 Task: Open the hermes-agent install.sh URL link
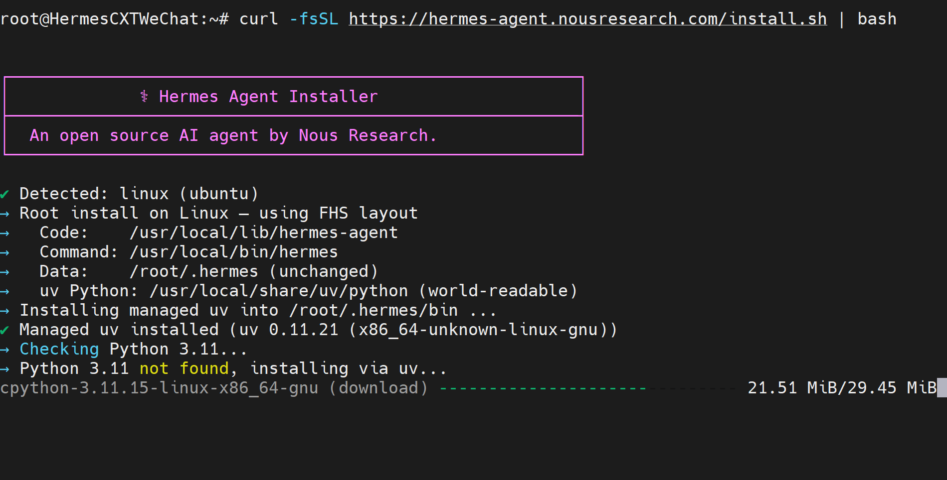(x=587, y=19)
